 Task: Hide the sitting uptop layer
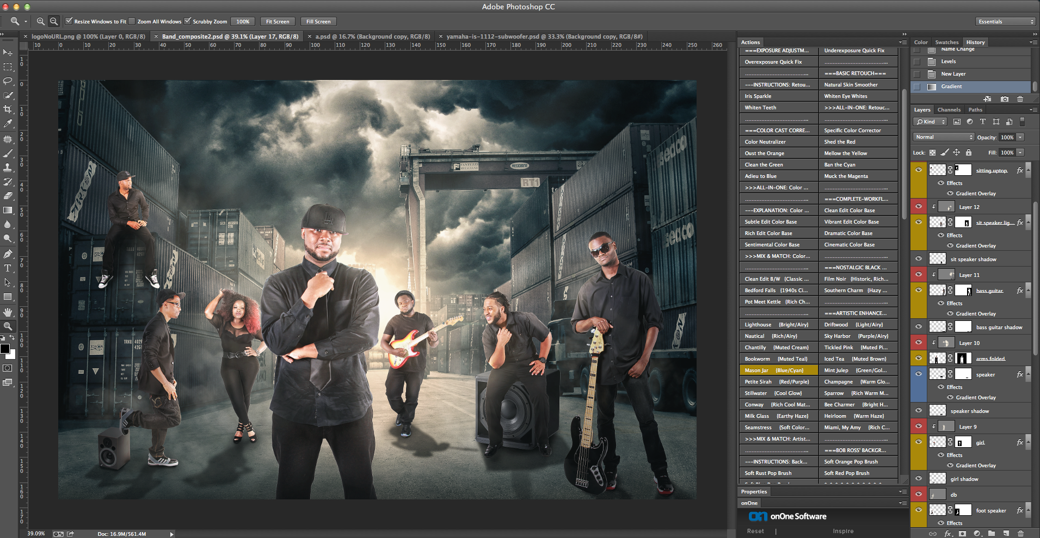[x=919, y=170]
